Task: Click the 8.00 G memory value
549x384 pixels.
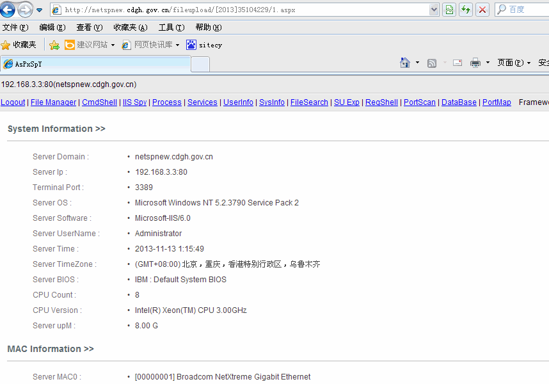Action: [x=147, y=326]
